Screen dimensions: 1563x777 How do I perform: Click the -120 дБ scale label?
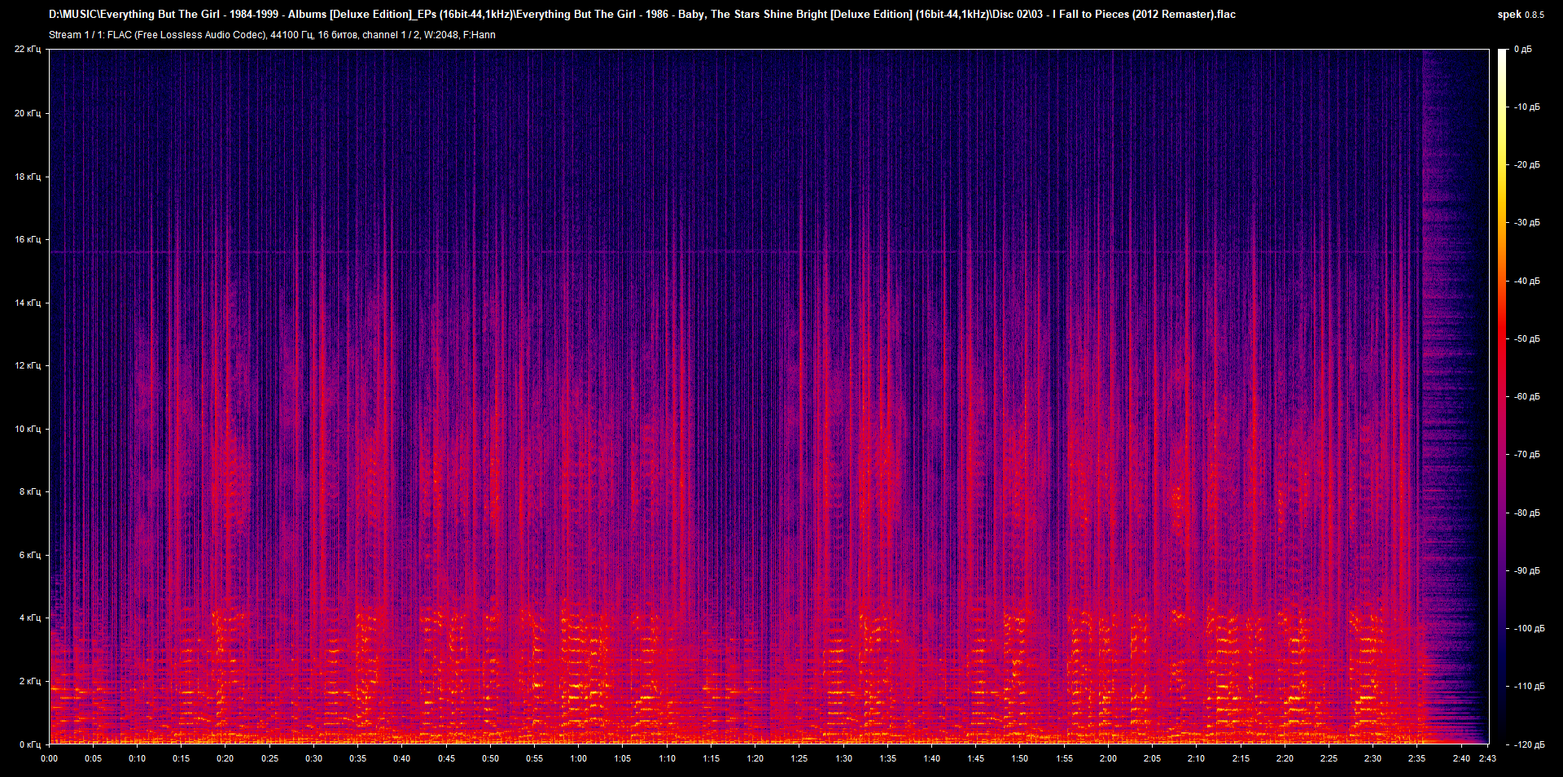tap(1530, 744)
